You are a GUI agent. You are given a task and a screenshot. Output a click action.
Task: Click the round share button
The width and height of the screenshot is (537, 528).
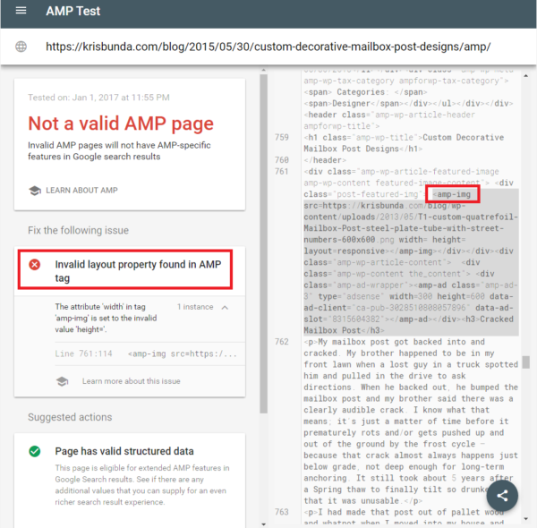[x=502, y=496]
